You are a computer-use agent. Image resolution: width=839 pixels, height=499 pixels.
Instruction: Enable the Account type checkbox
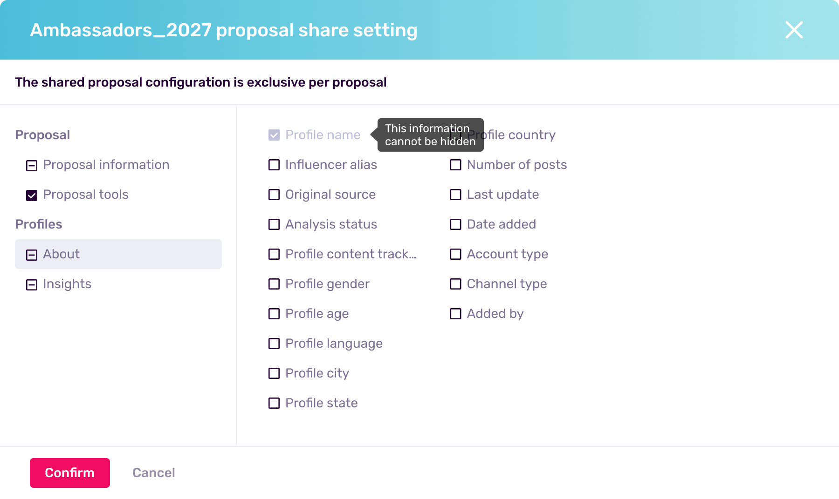pos(455,254)
